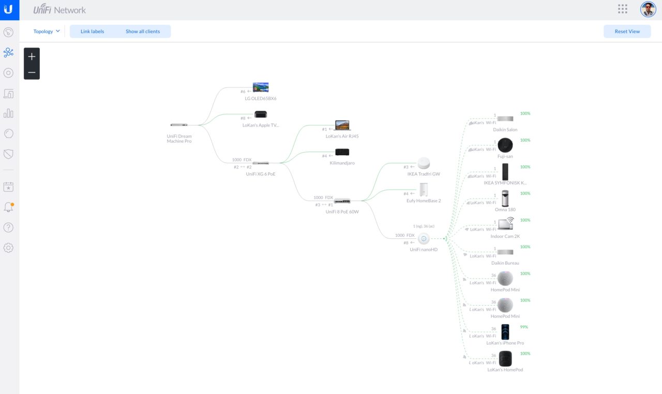The height and width of the screenshot is (394, 662).
Task: Open the Ubiquiti logo home icon
Action: pyautogui.click(x=8, y=10)
